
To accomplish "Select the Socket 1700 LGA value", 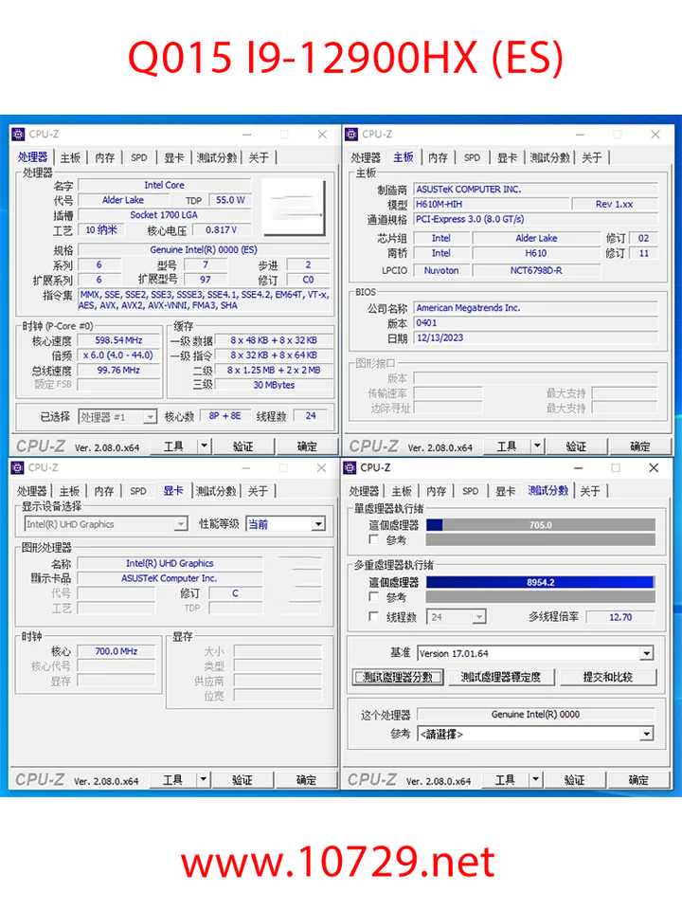I will [164, 215].
